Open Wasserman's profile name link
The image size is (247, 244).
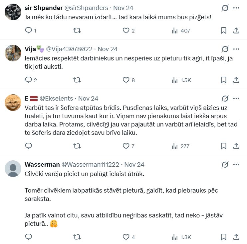click(42, 165)
